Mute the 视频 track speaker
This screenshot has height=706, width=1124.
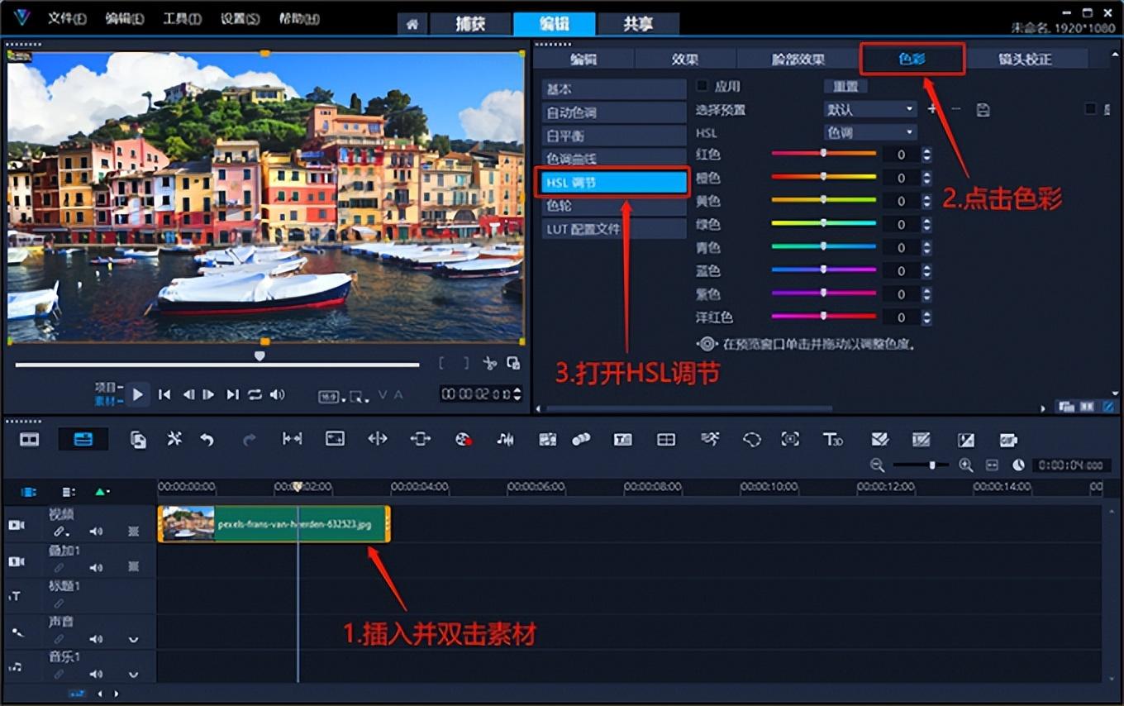pos(96,532)
